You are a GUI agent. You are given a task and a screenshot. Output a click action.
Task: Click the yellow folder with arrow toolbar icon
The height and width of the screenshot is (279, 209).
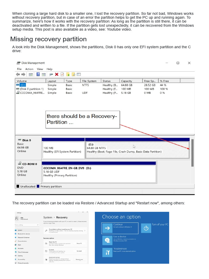[x=68, y=74]
